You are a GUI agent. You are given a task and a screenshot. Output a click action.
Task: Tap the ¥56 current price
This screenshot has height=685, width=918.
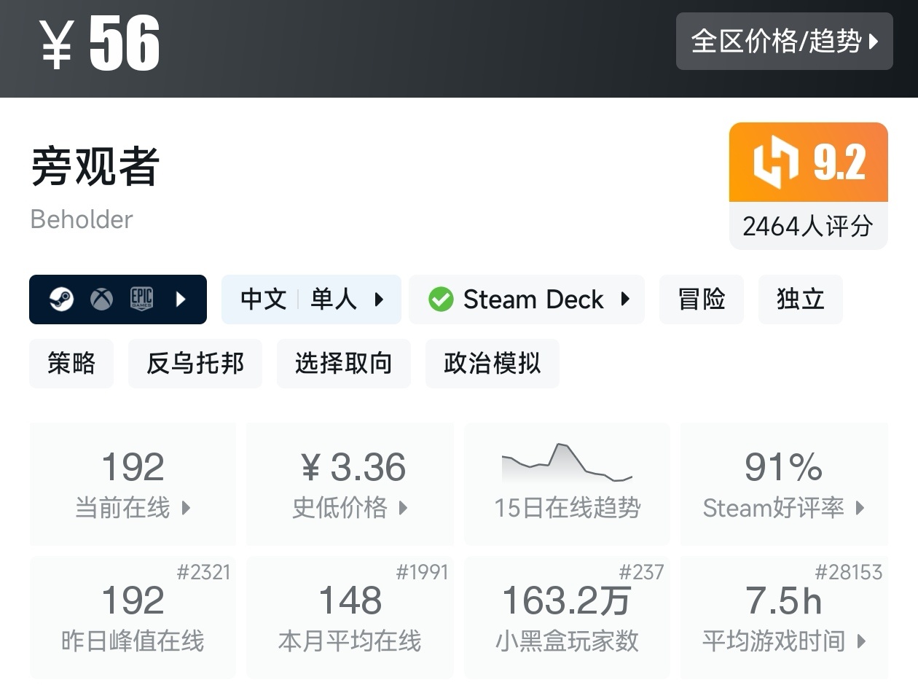click(x=100, y=42)
